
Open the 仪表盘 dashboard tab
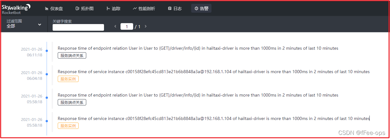pos(54,9)
